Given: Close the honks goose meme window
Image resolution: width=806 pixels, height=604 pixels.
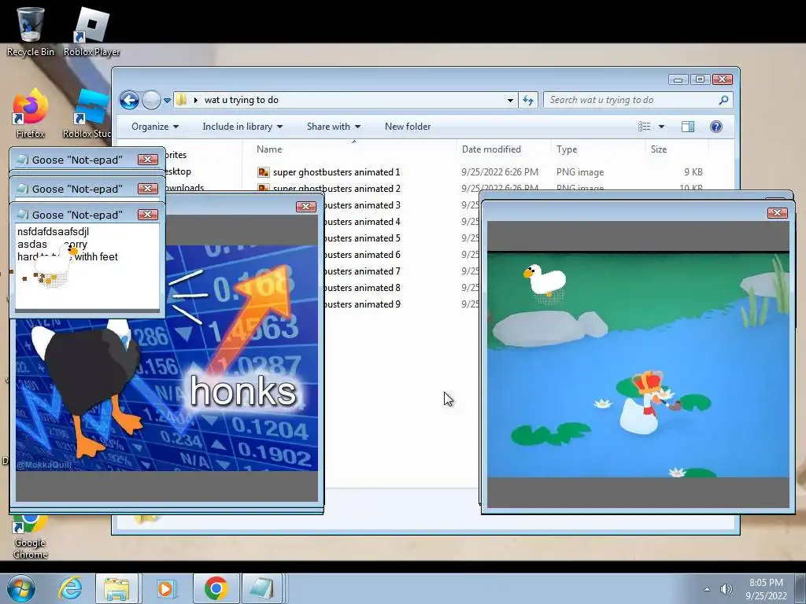Looking at the screenshot, I should click(306, 207).
